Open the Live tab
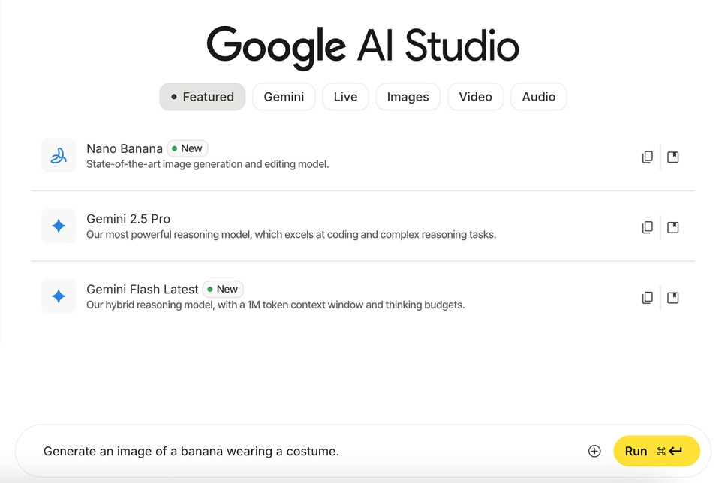725x483 pixels. (345, 97)
